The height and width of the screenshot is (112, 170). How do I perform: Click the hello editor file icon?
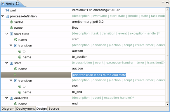click(3, 4)
